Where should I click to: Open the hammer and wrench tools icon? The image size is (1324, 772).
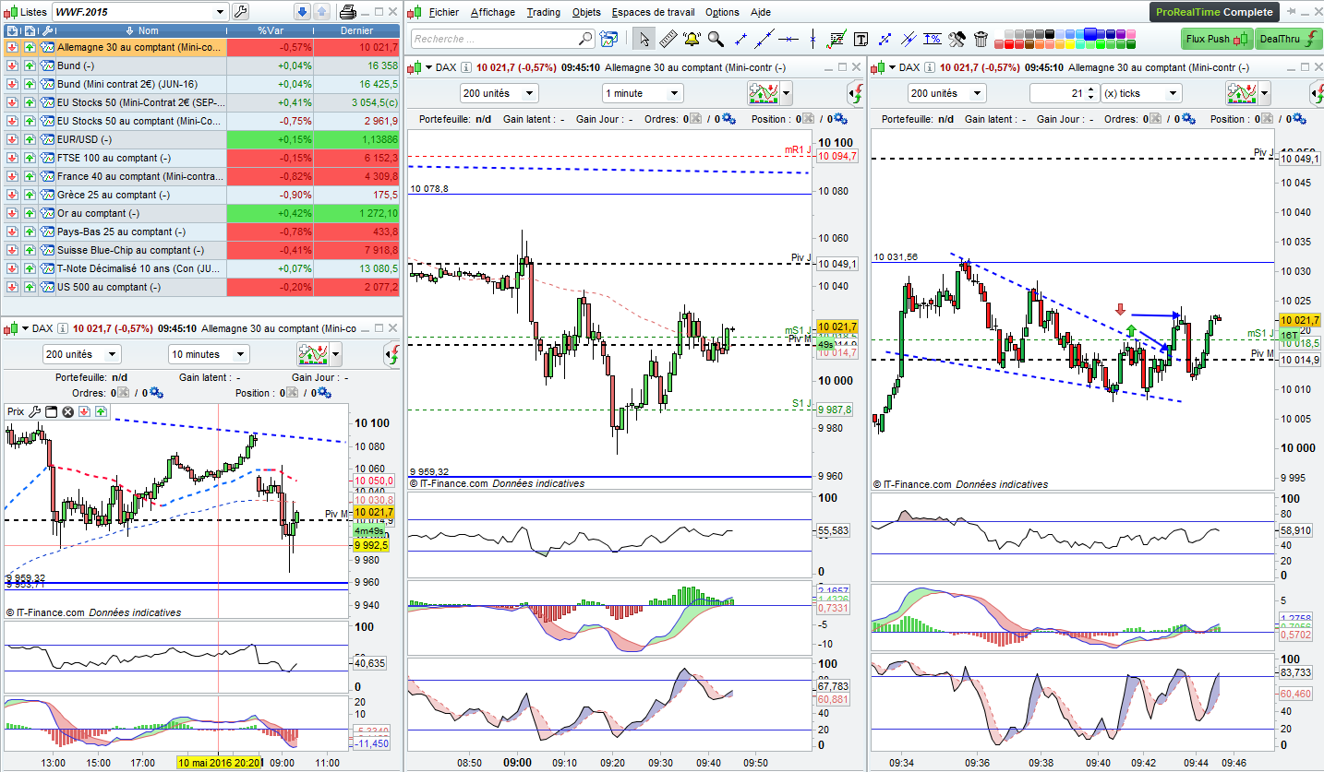click(957, 39)
